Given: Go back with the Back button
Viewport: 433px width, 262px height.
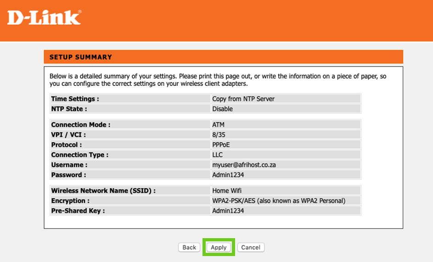Looking at the screenshot, I should coord(189,247).
